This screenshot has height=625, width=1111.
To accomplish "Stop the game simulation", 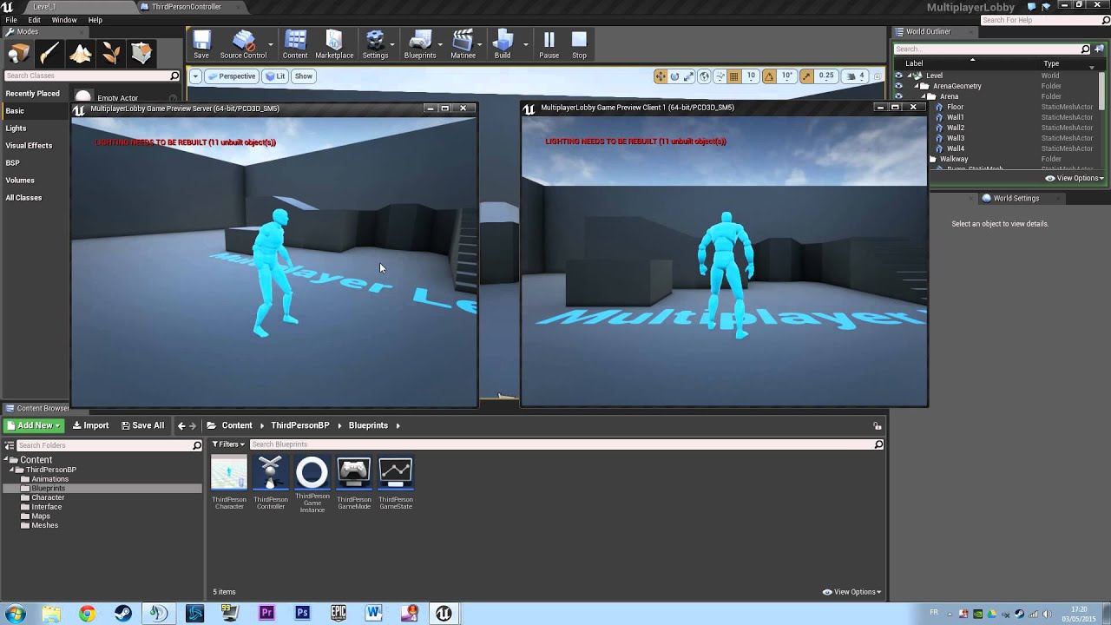I will pos(579,45).
